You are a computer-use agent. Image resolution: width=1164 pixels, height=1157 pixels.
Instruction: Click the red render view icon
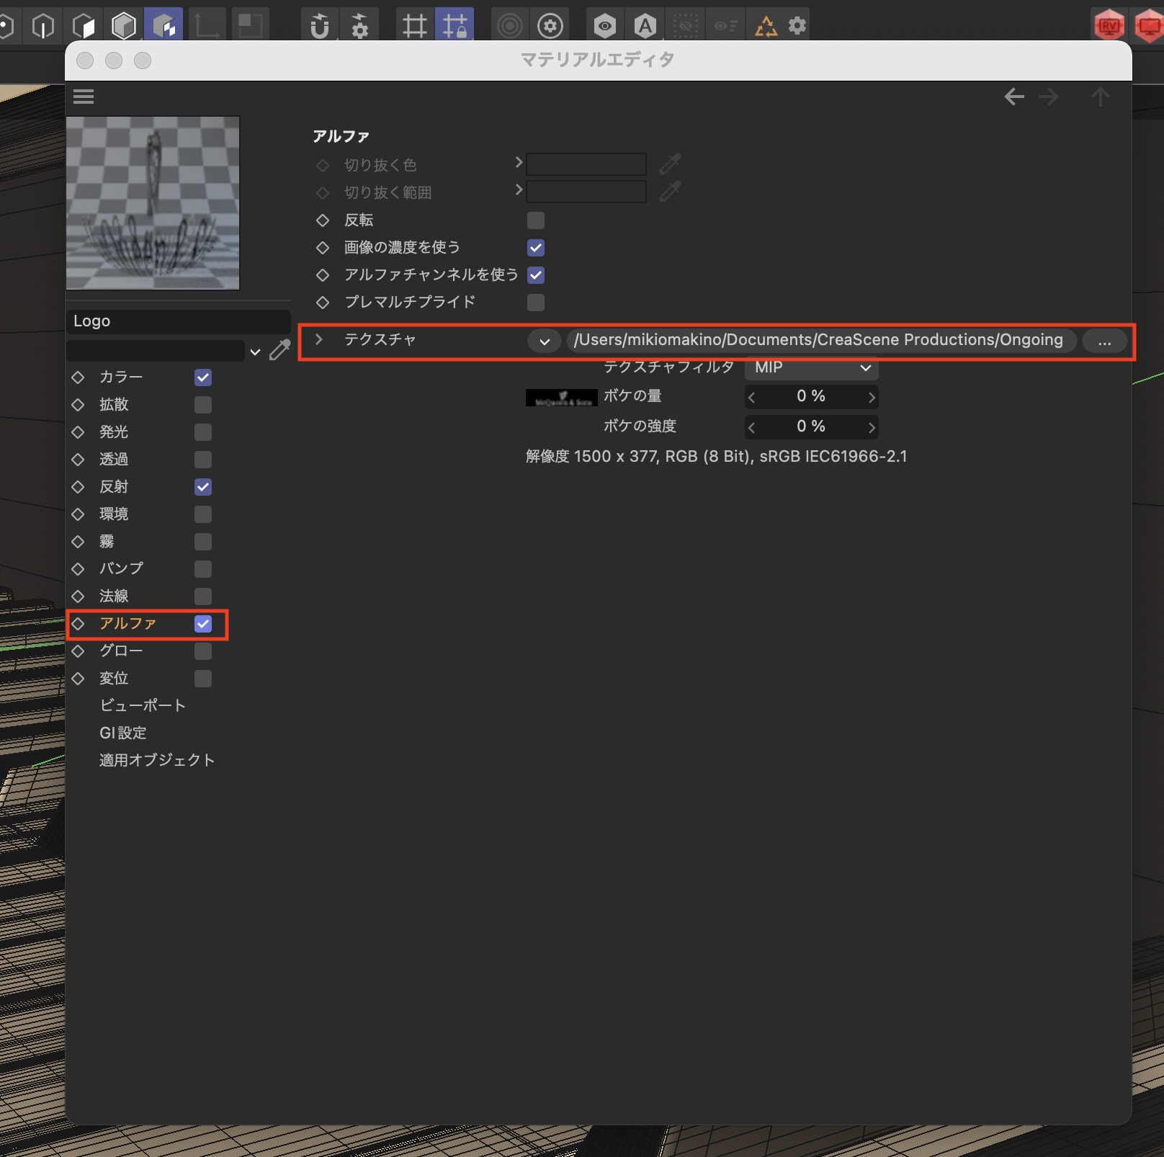coord(1109,27)
